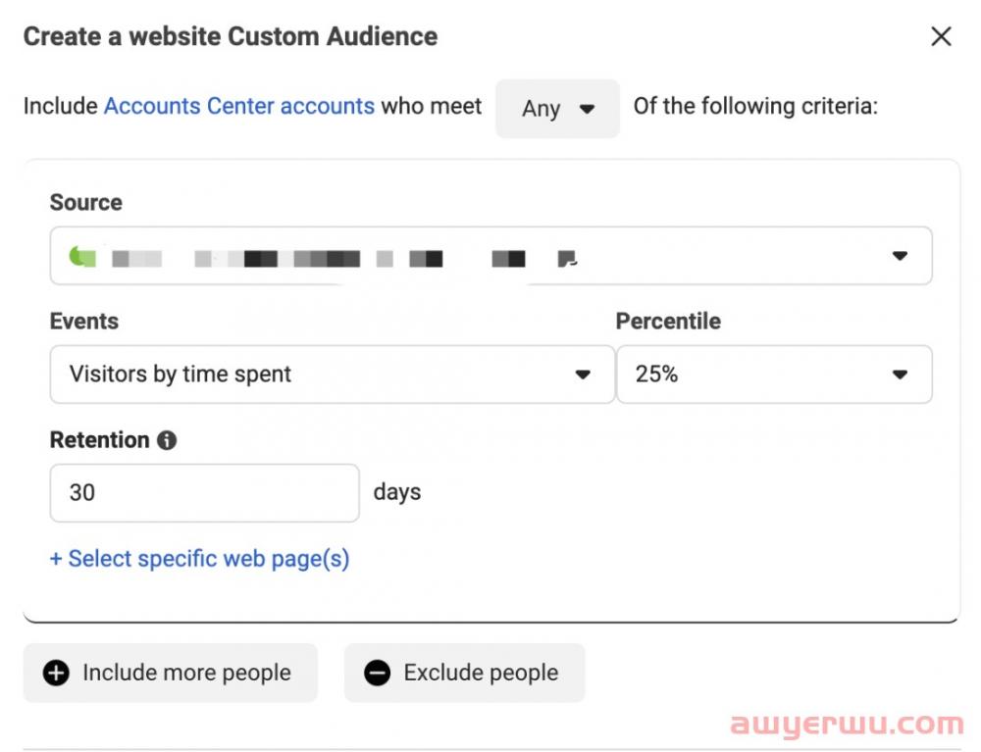The height and width of the screenshot is (752, 981).
Task: Click the caret arrow beside Any
Action: coord(587,109)
